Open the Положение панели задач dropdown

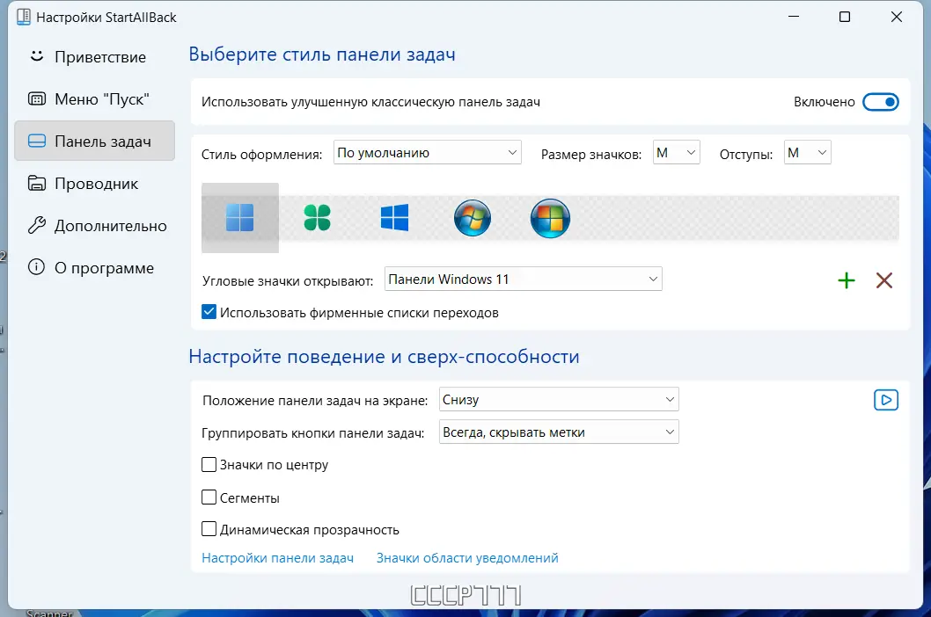(x=559, y=399)
